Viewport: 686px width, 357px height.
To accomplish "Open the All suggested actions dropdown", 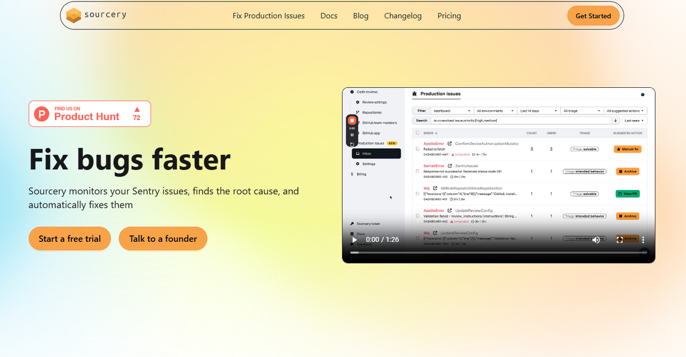I will [x=625, y=111].
